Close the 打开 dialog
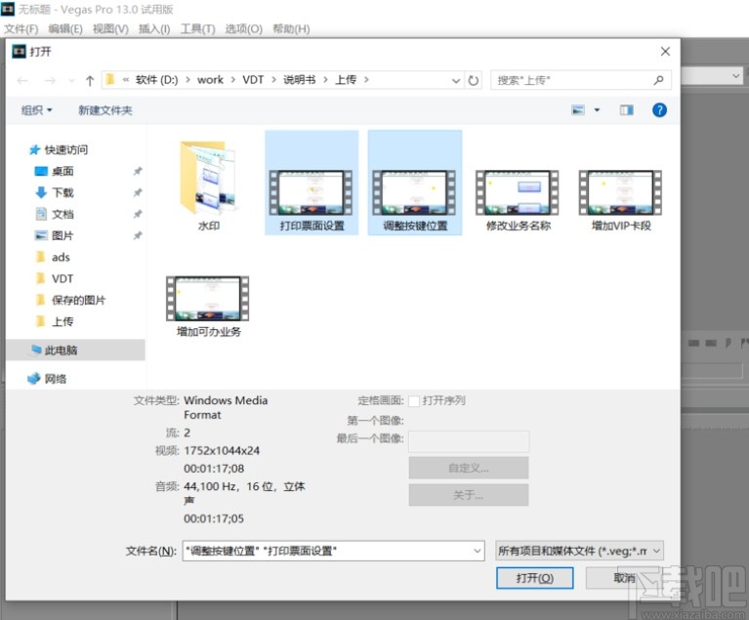This screenshot has width=749, height=620. coord(665,51)
